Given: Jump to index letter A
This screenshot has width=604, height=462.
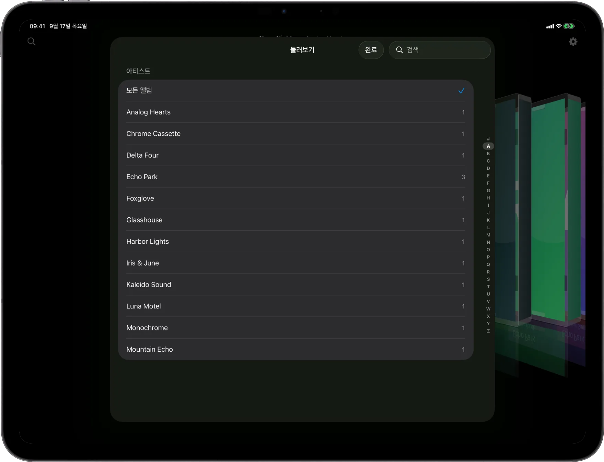Looking at the screenshot, I should (488, 146).
